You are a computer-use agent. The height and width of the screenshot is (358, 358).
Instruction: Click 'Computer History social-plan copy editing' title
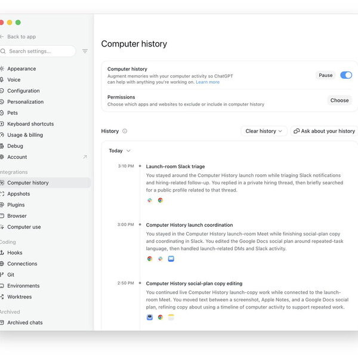[x=194, y=283]
